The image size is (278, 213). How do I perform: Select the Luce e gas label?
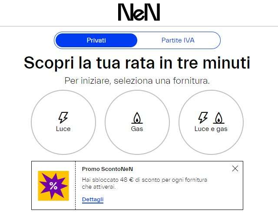pyautogui.click(x=211, y=129)
